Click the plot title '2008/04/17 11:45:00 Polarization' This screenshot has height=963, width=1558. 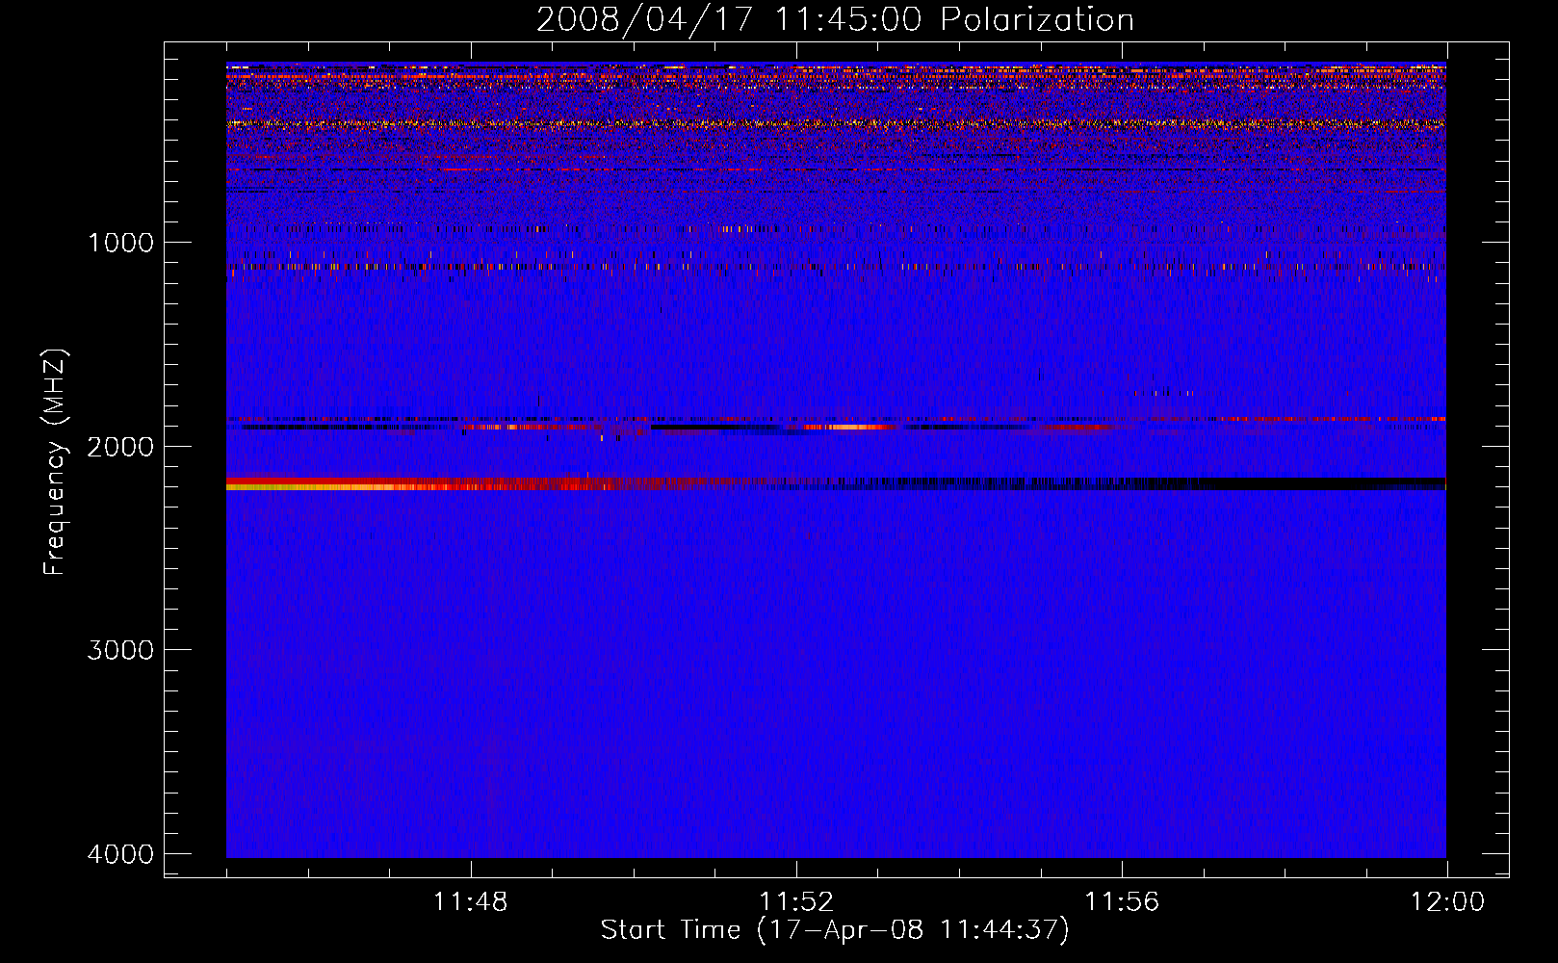pyautogui.click(x=835, y=20)
